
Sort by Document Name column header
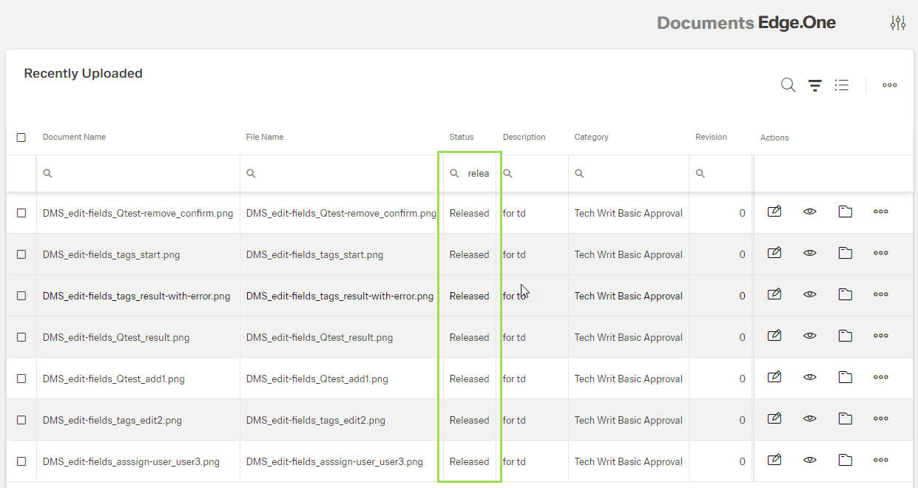point(74,138)
